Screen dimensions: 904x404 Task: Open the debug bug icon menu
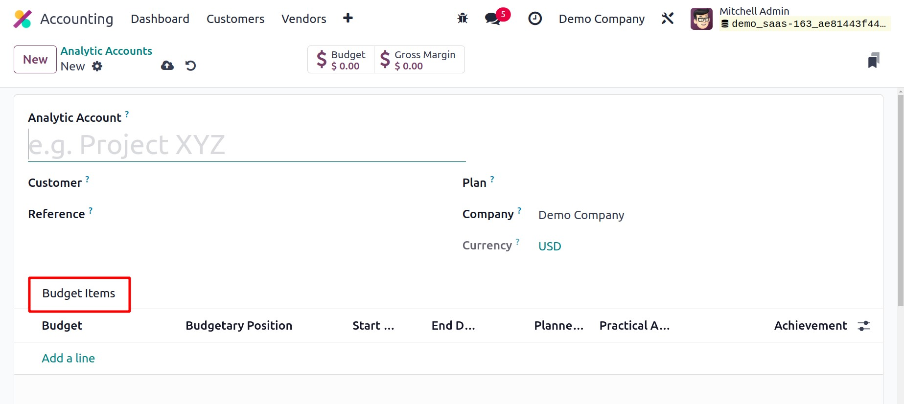point(463,19)
